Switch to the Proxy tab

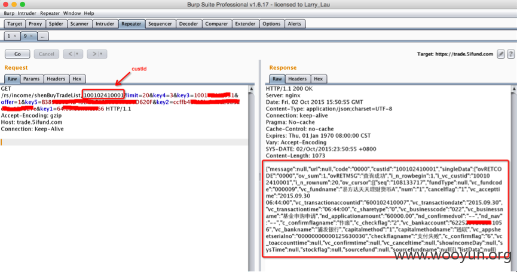(x=35, y=24)
